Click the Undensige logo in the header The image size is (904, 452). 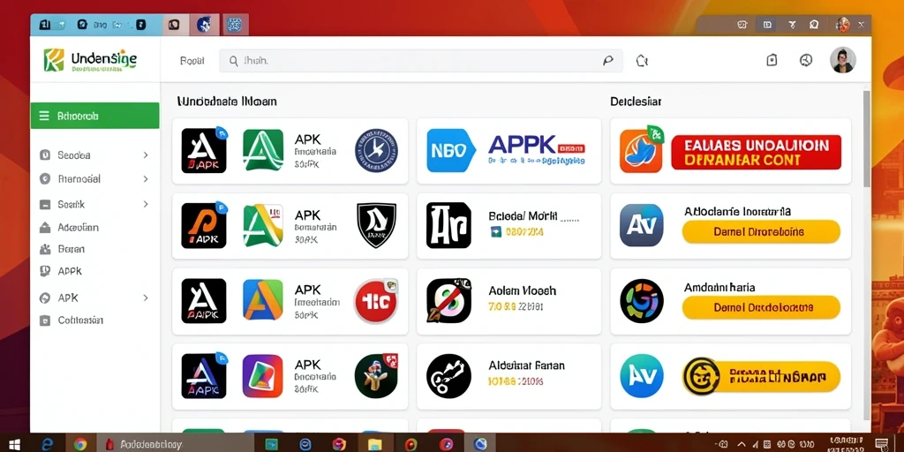(x=90, y=60)
